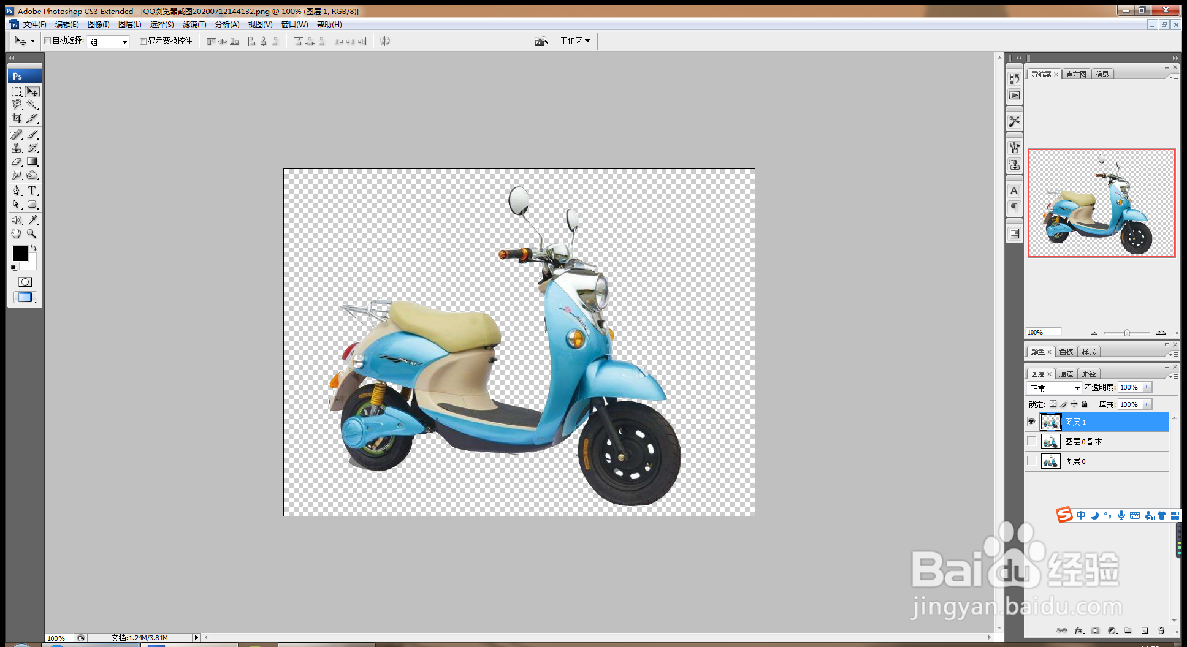The width and height of the screenshot is (1187, 647).
Task: Swap foreground and background colors
Action: 34,248
